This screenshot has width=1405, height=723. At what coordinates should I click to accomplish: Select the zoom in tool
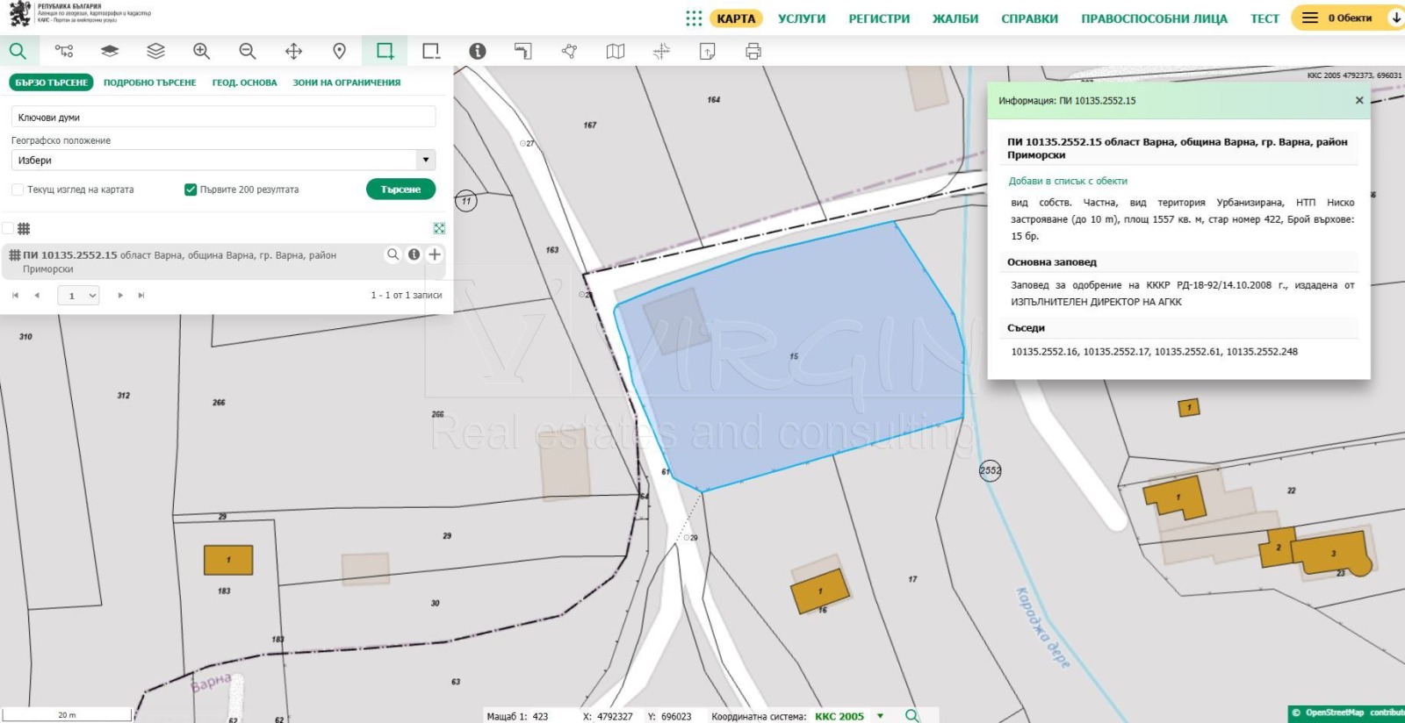(201, 51)
